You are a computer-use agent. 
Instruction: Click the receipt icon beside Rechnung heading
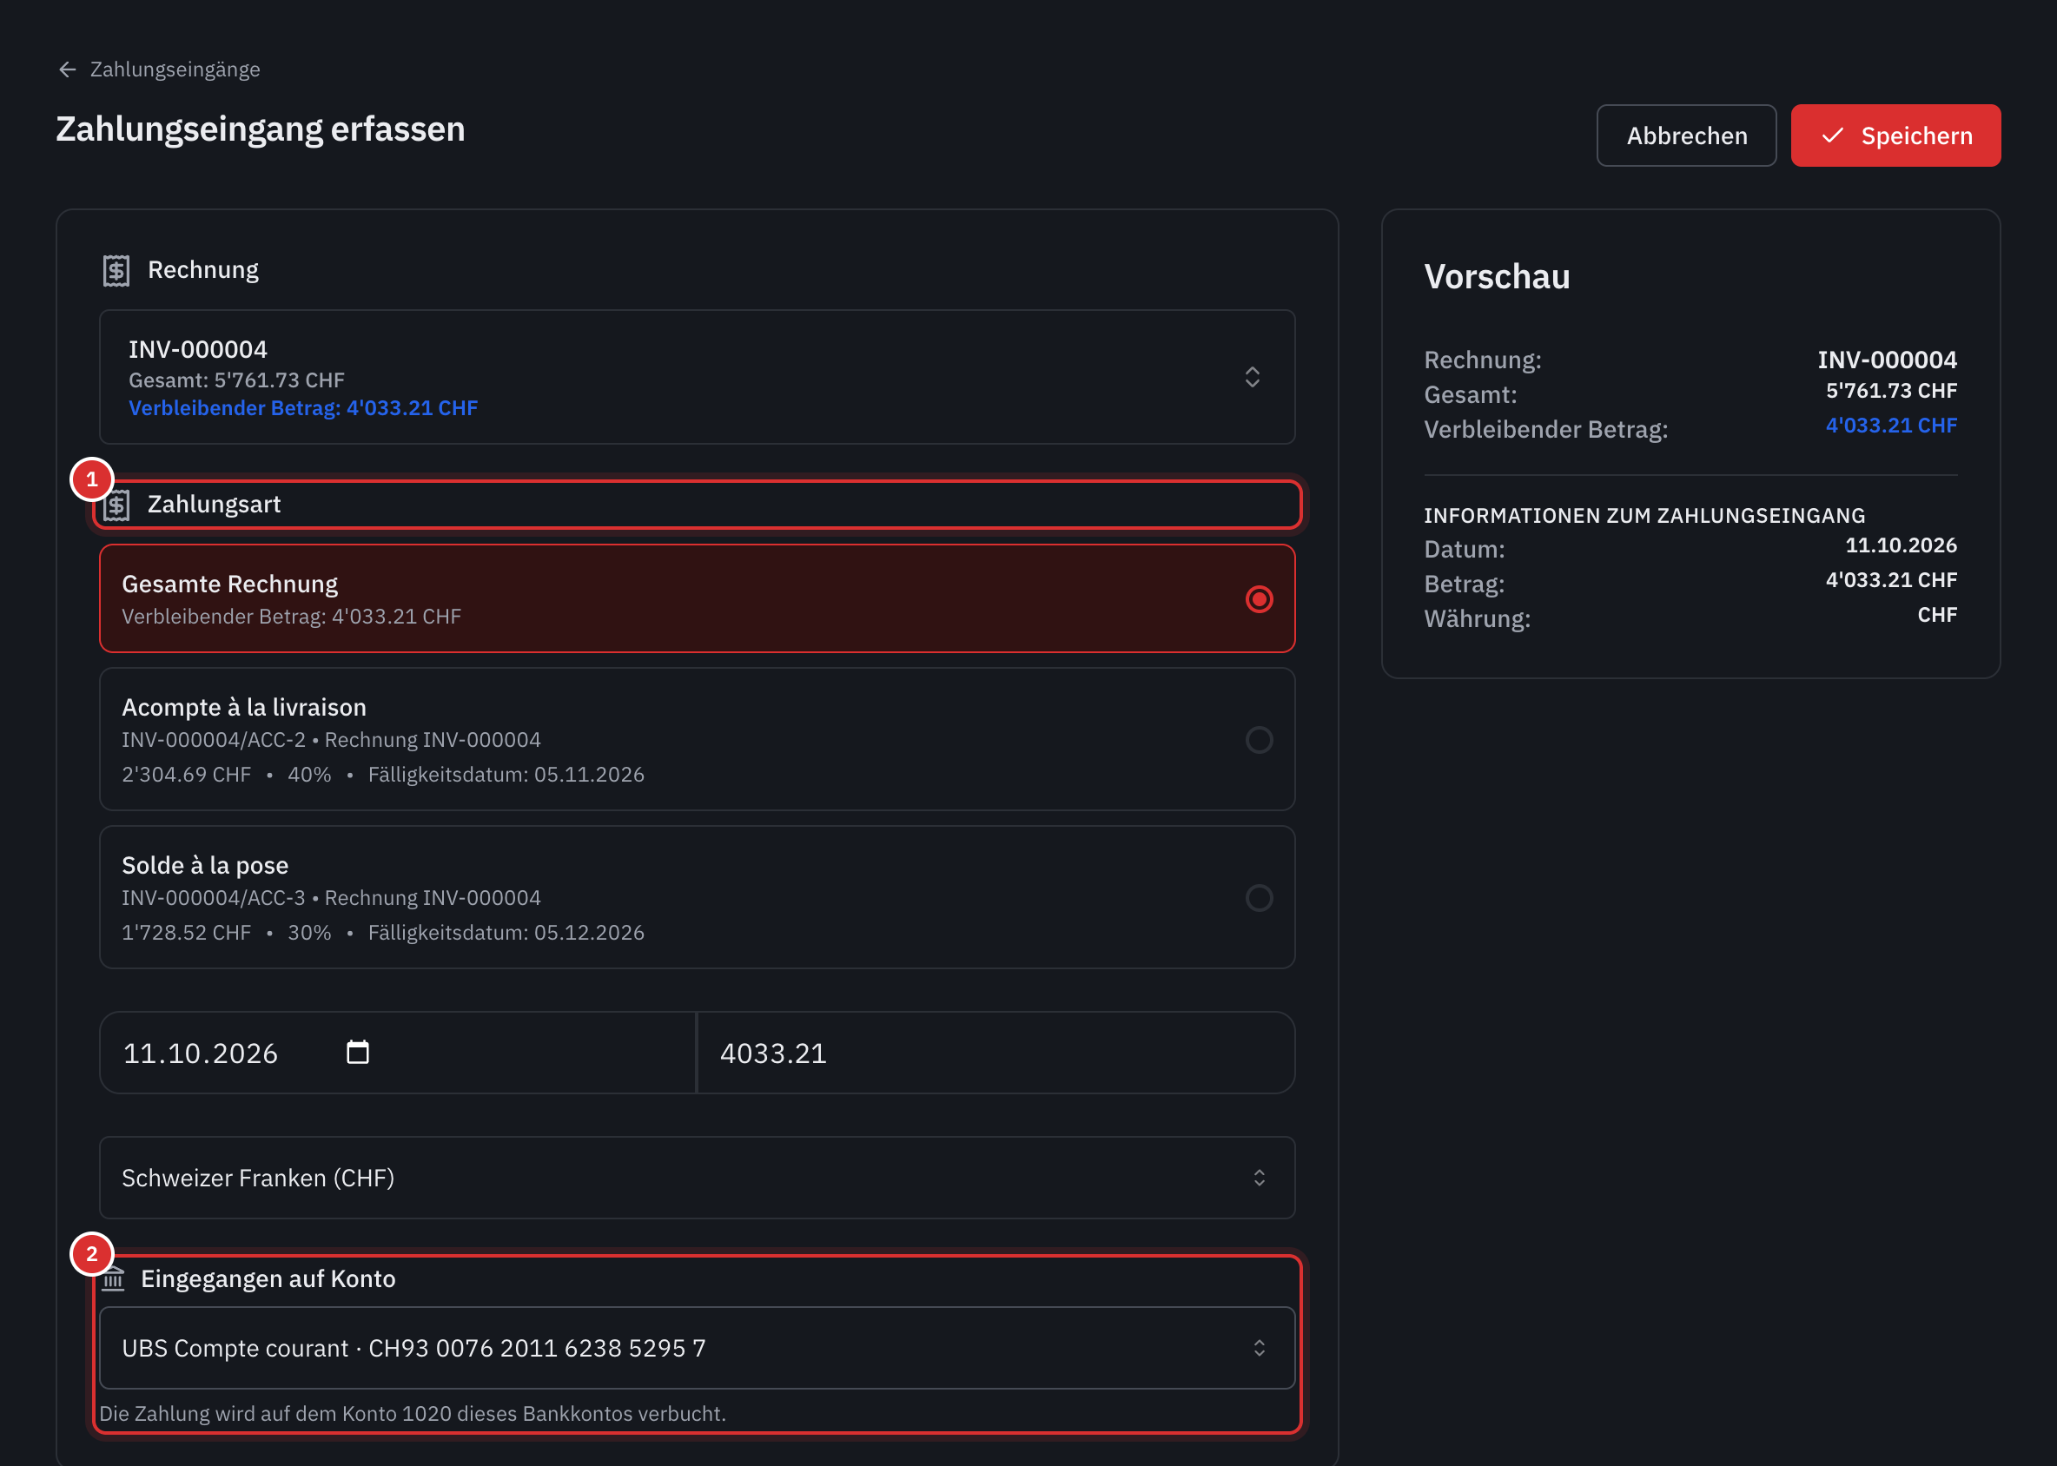(116, 270)
